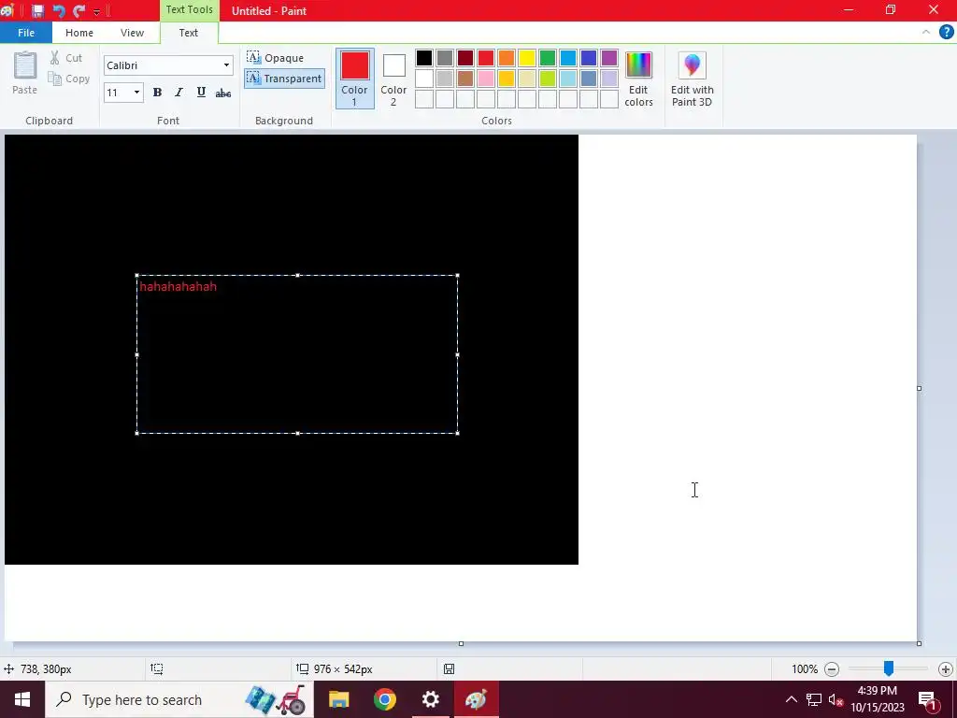Screen dimensions: 957x718
Task: Open Google Chrome from the taskbar
Action: 384,699
